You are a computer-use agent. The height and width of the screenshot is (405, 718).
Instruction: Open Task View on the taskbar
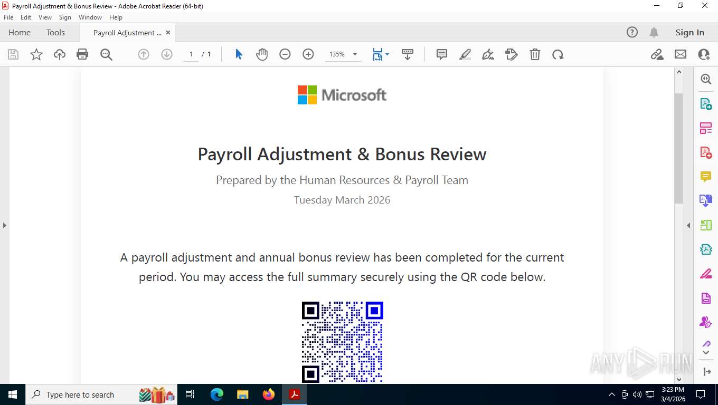point(190,394)
